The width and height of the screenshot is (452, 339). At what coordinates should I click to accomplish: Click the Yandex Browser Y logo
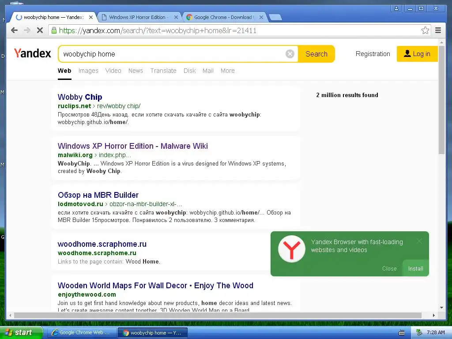291,249
